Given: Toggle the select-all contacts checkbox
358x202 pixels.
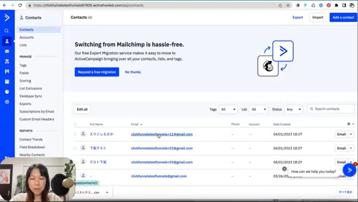Looking at the screenshot, I should pyautogui.click(x=75, y=124).
